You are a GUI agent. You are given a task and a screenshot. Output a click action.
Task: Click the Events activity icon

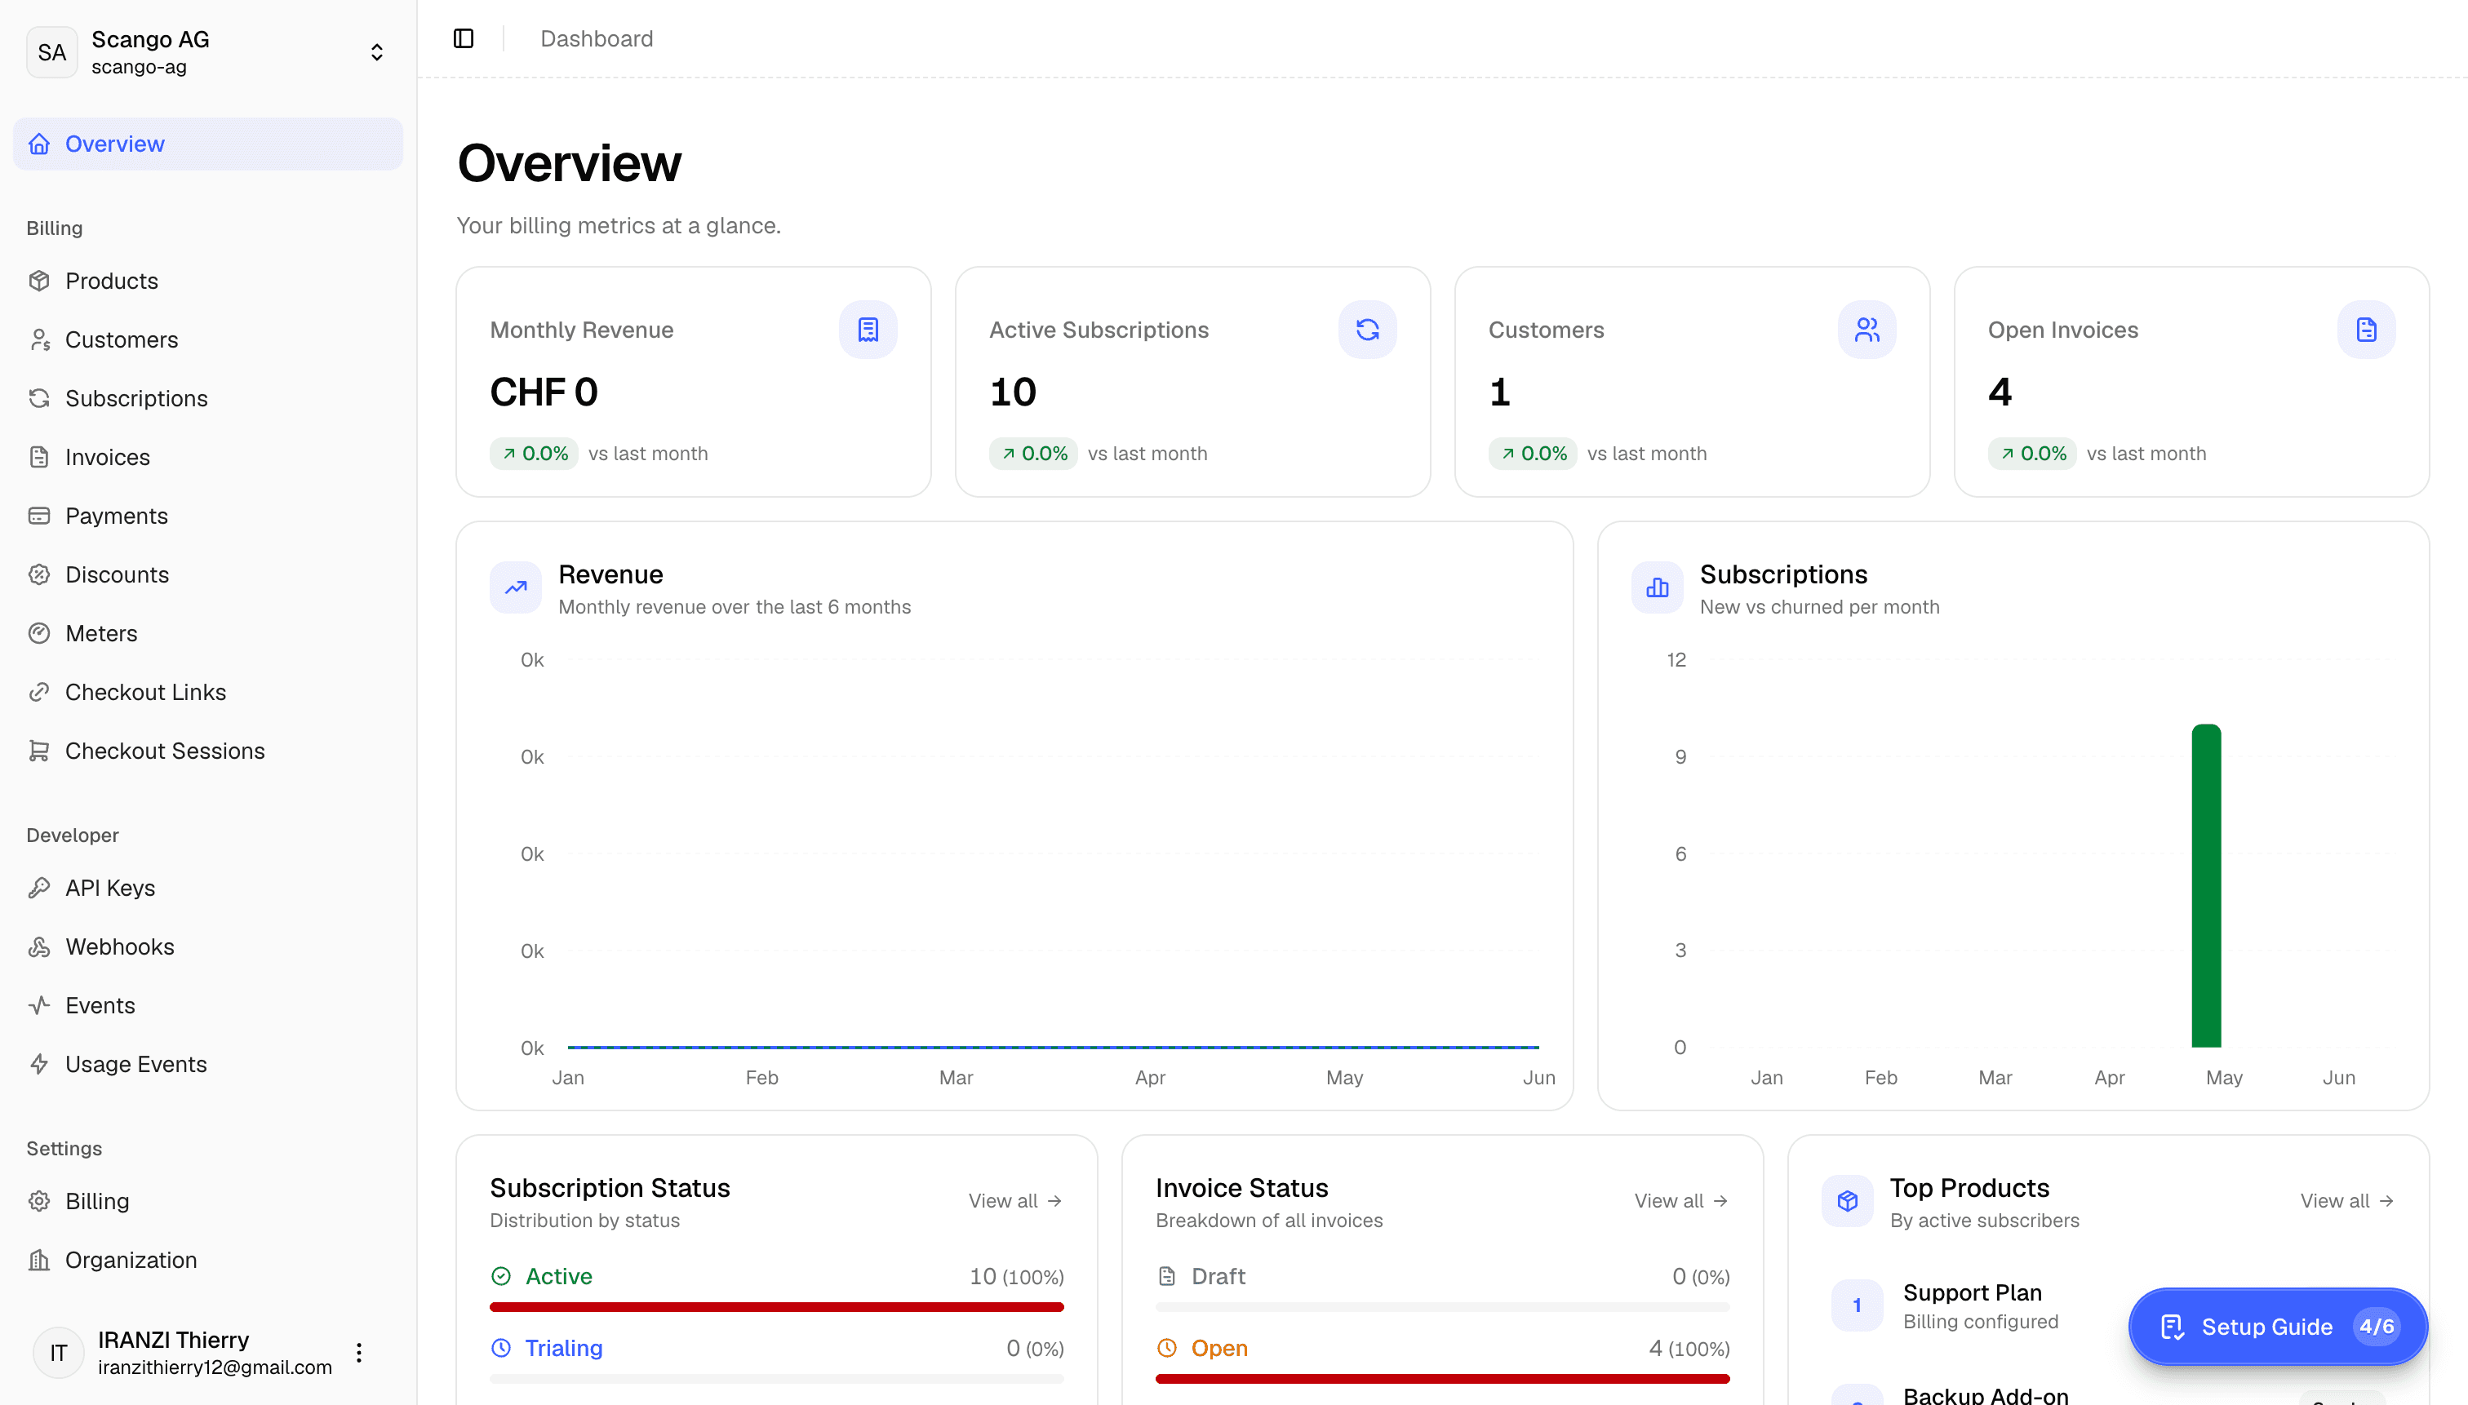[39, 1007]
